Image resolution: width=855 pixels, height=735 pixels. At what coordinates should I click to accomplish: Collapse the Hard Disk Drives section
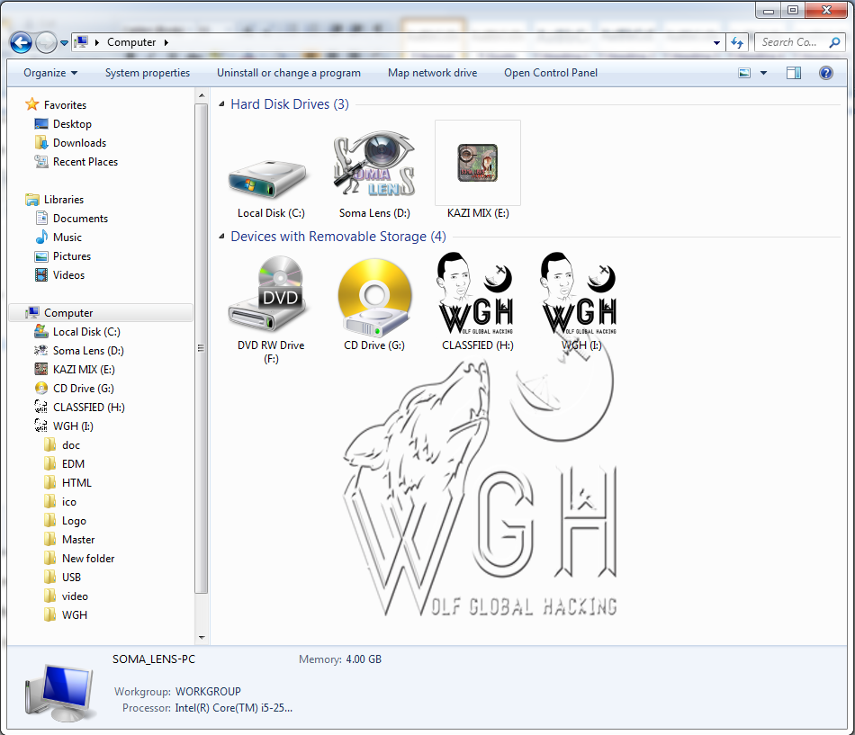(220, 103)
